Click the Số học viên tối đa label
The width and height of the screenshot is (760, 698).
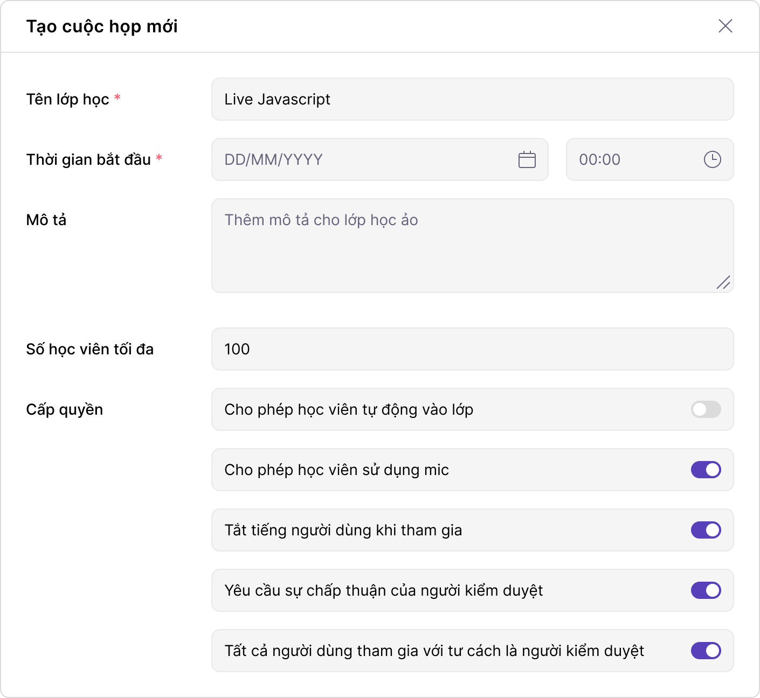pos(90,349)
